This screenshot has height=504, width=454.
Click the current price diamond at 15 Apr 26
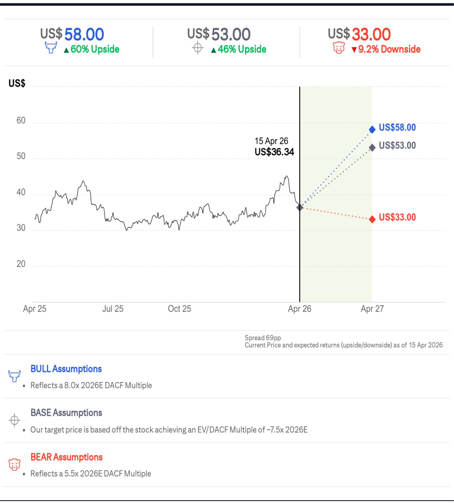pyautogui.click(x=299, y=207)
